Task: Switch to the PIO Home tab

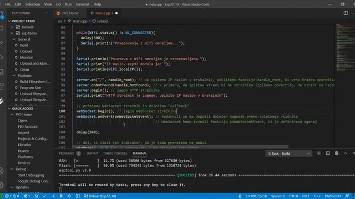Action: tap(70, 13)
